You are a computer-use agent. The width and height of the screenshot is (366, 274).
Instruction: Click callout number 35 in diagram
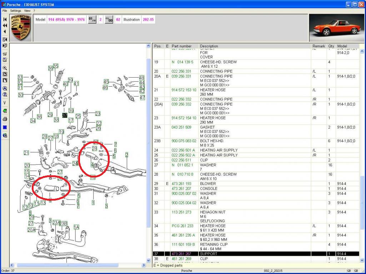56,66
